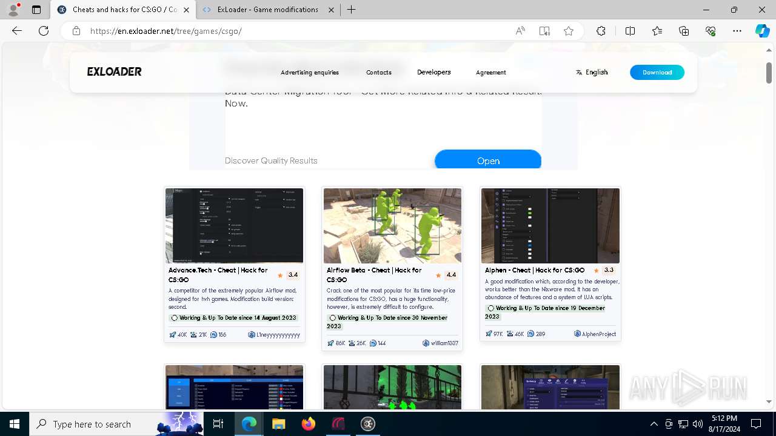
Task: Open Settings and more ellipsis menu
Action: click(x=737, y=31)
